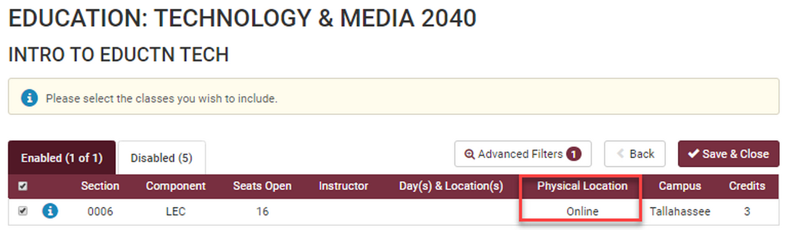Screen dimensions: 787x230
Task: Click the Tallahassee campus cell
Action: tap(680, 212)
